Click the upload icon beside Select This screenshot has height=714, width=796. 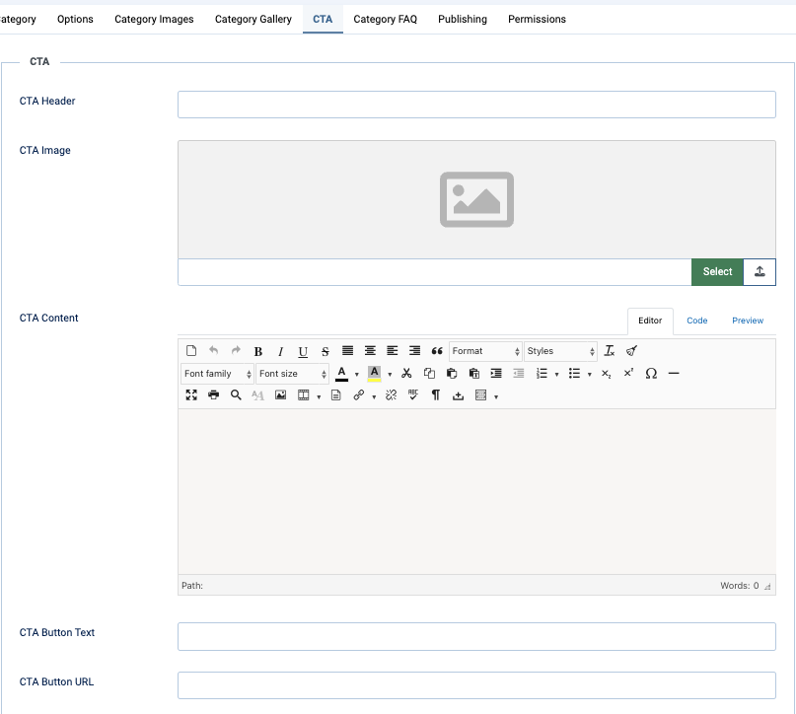click(760, 272)
